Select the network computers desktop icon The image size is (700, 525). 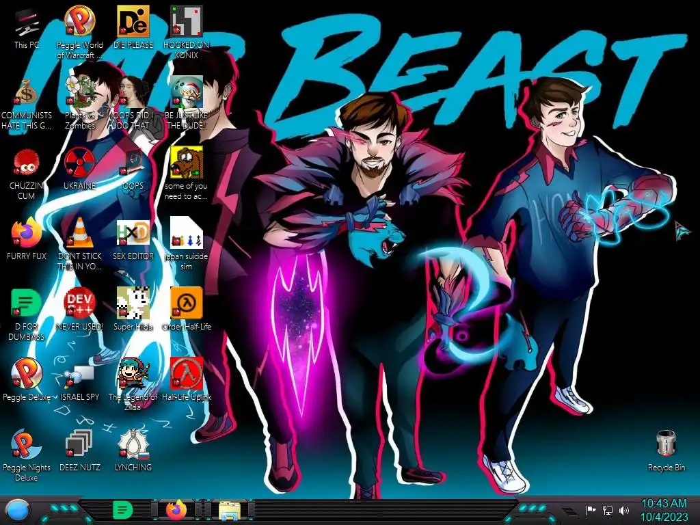click(79, 375)
